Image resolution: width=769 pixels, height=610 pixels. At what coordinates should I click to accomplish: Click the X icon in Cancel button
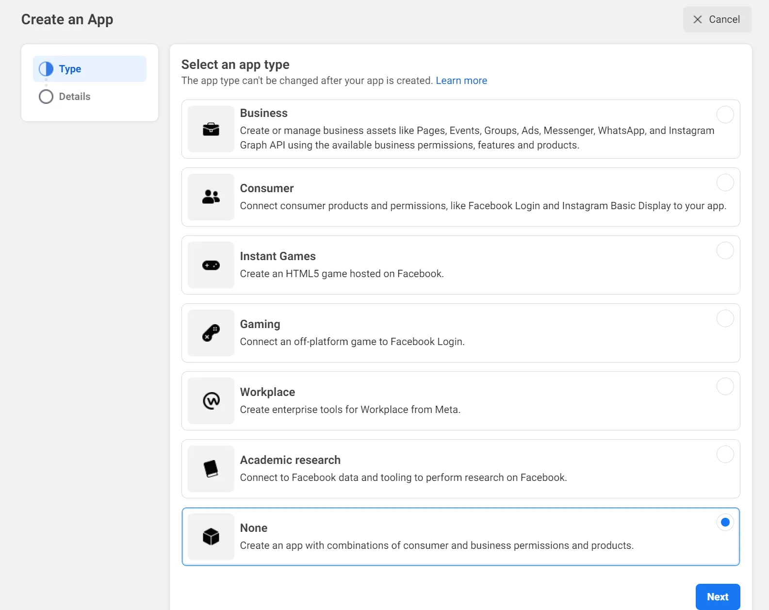point(698,19)
